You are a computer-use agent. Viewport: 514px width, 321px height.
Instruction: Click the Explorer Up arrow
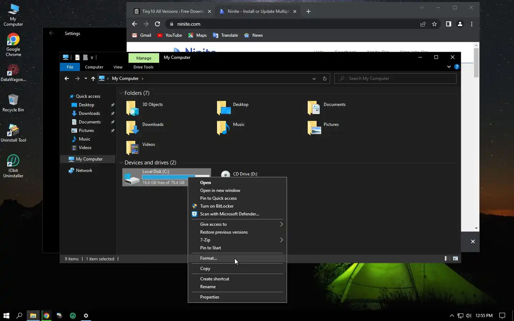(x=93, y=78)
